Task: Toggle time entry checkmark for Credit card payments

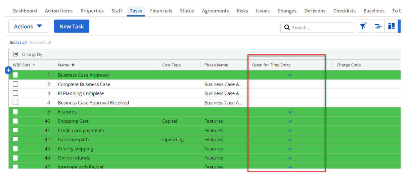Action: 290,131
